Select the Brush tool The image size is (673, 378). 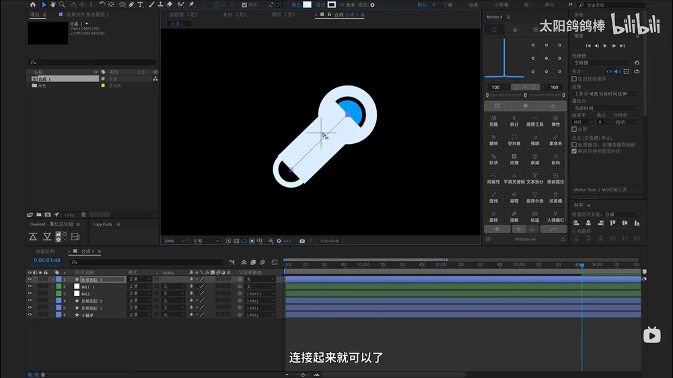(151, 5)
